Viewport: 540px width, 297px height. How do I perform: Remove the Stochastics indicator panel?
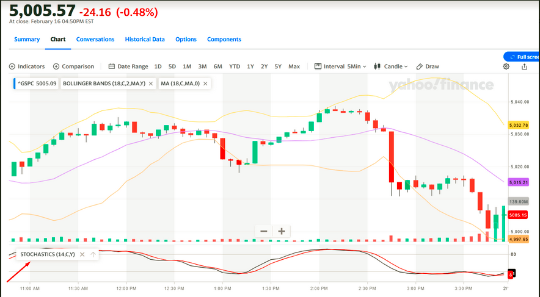[x=82, y=254]
